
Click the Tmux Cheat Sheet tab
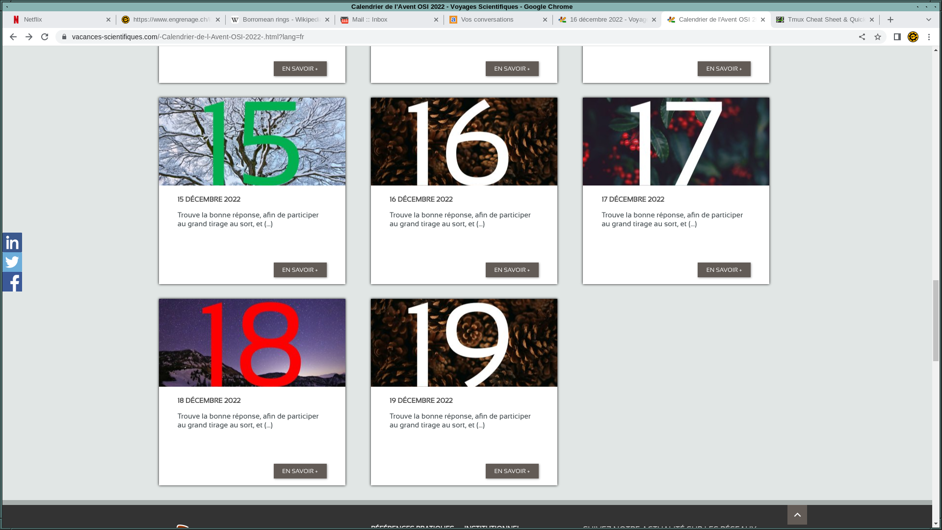(x=824, y=20)
